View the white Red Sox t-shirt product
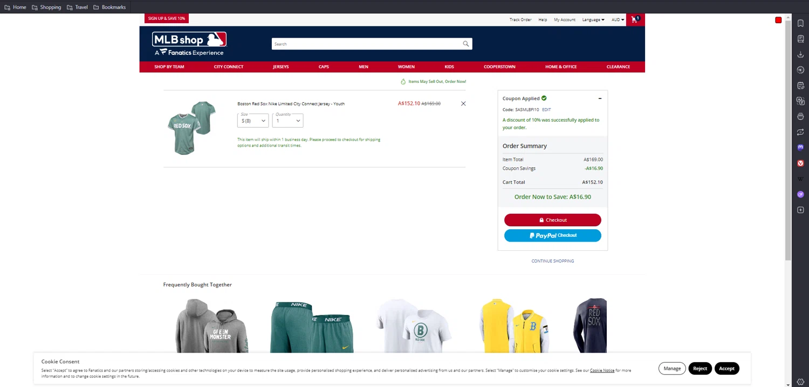The height and width of the screenshot is (387, 809). [414, 326]
